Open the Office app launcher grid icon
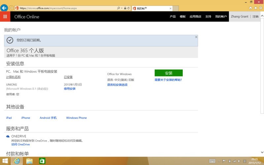This screenshot has width=264, height=165. click(x=5, y=16)
